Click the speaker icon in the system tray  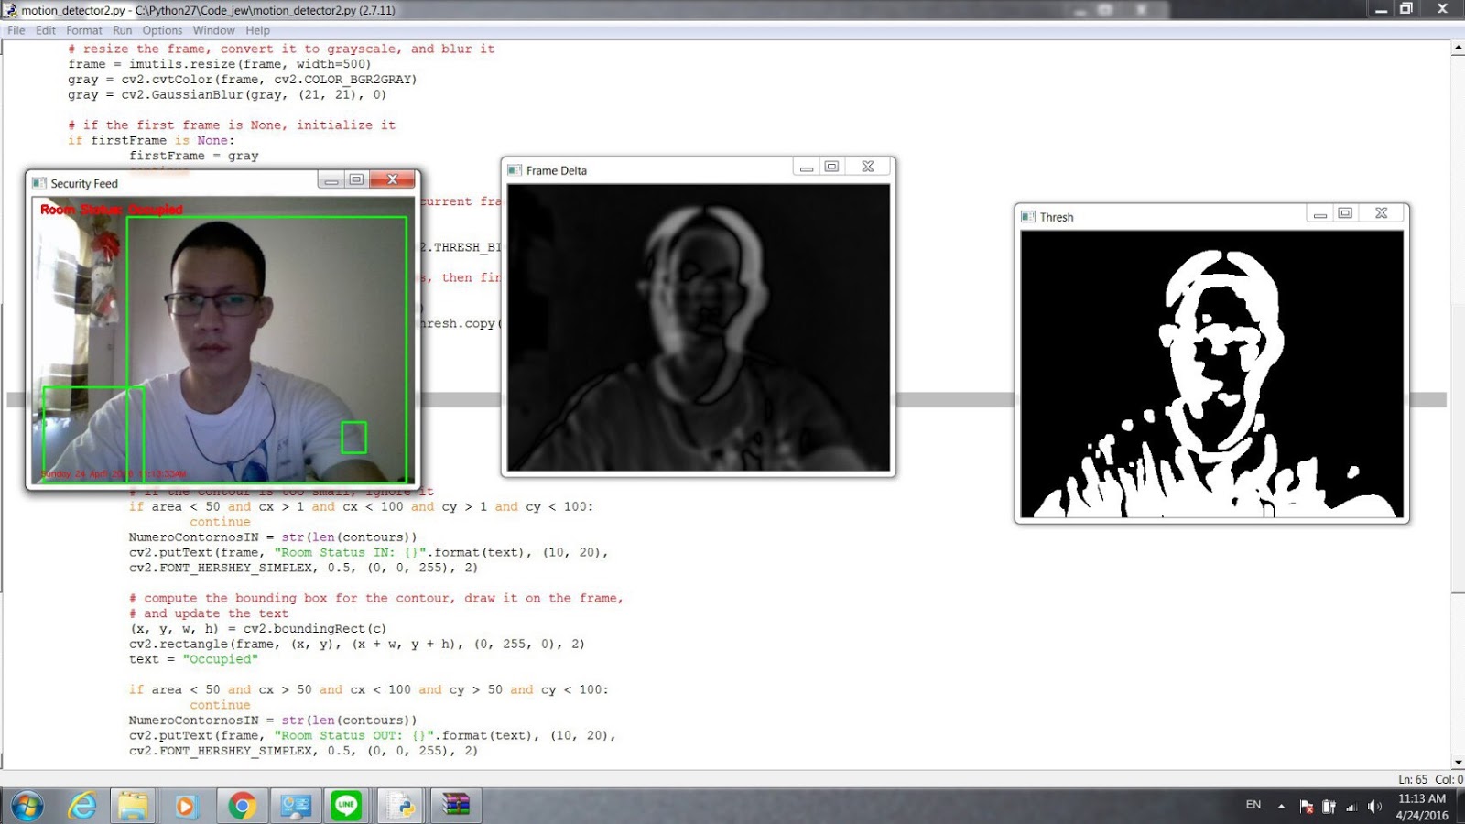pyautogui.click(x=1374, y=806)
